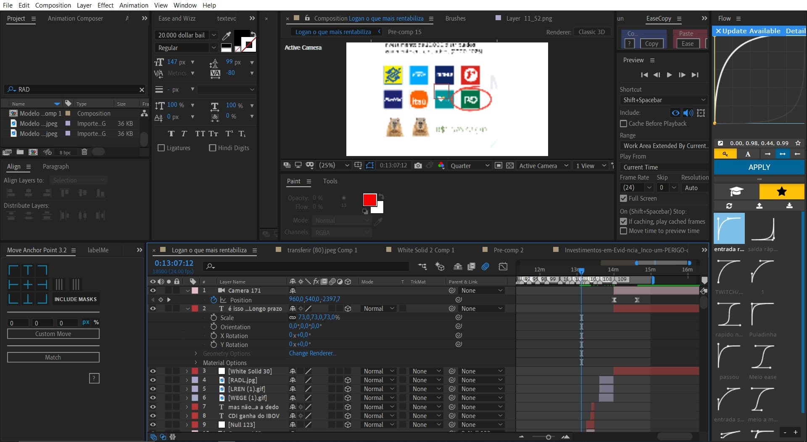Screen dimensions: 807x442
Task: Click the graduation cap icon in Flow
Action: [x=736, y=192]
